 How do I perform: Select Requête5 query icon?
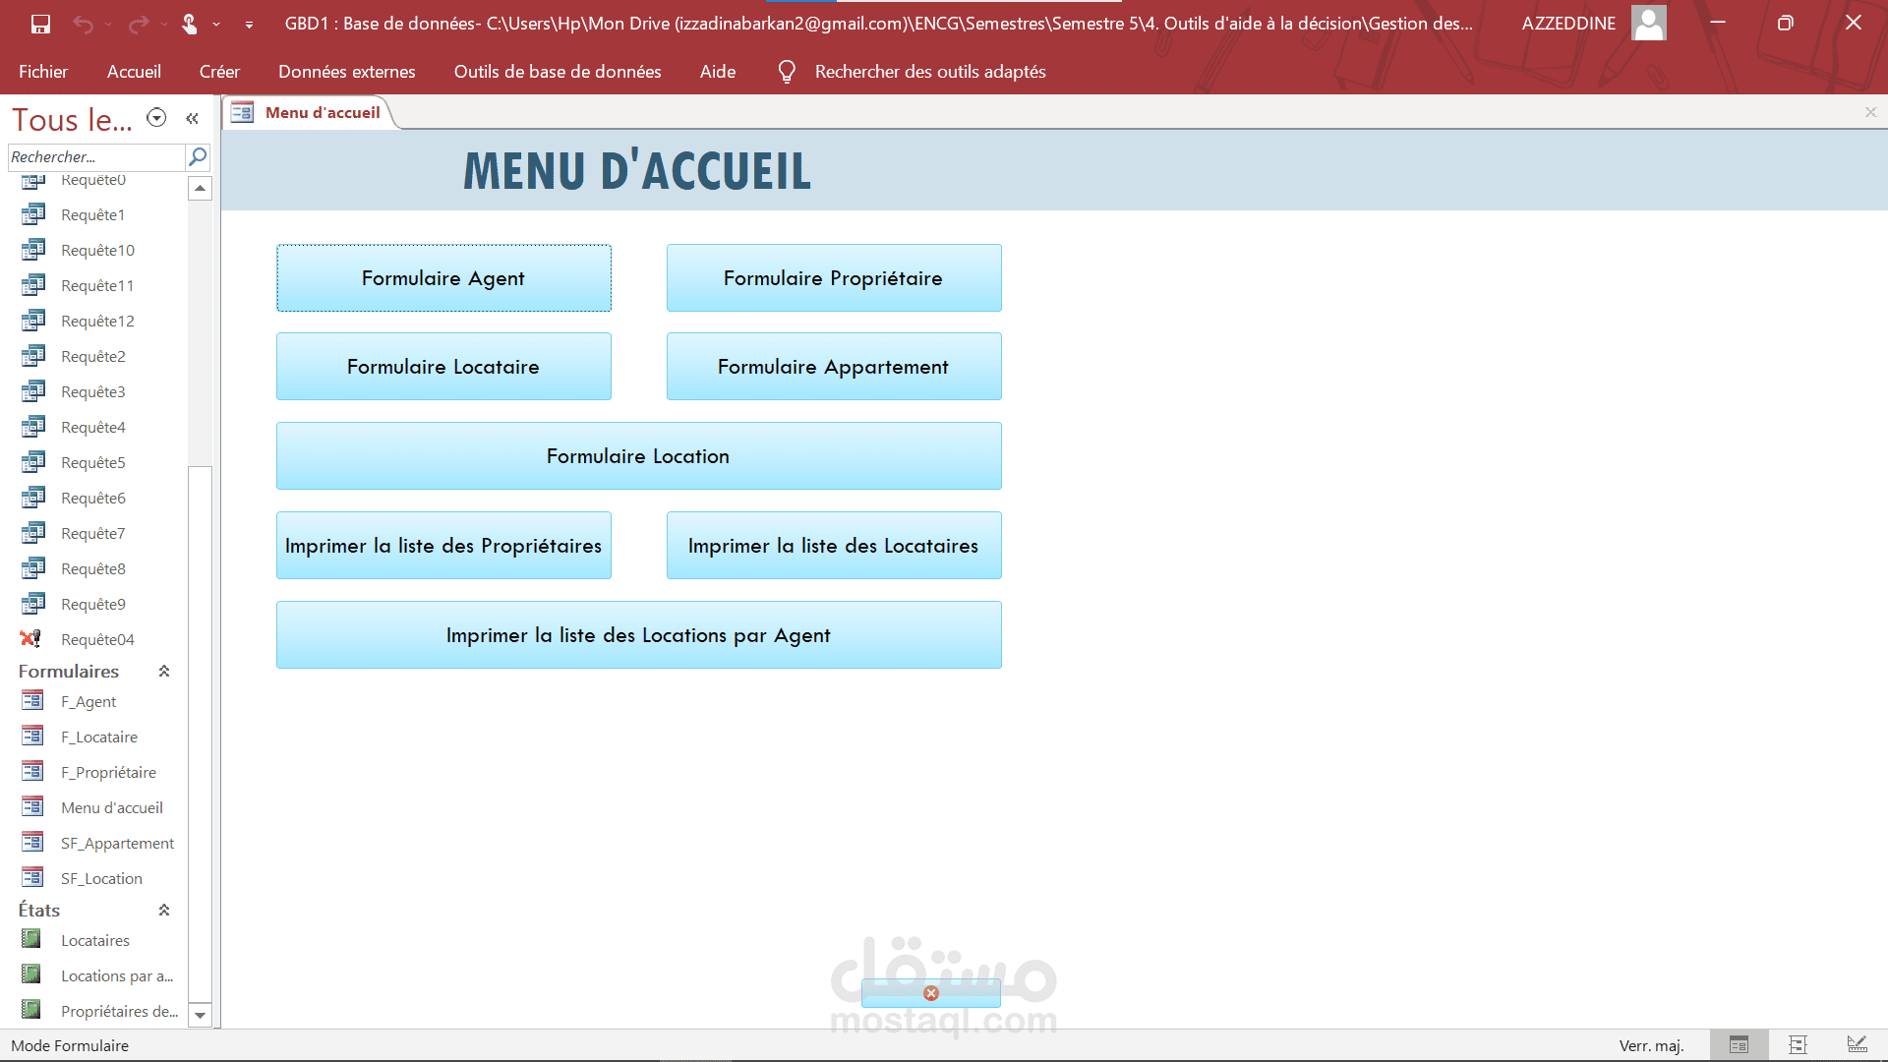(33, 462)
